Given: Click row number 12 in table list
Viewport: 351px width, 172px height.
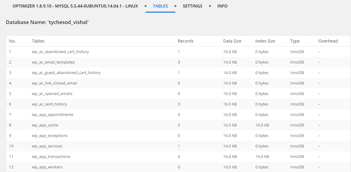Looking at the screenshot, I should coord(11,167).
